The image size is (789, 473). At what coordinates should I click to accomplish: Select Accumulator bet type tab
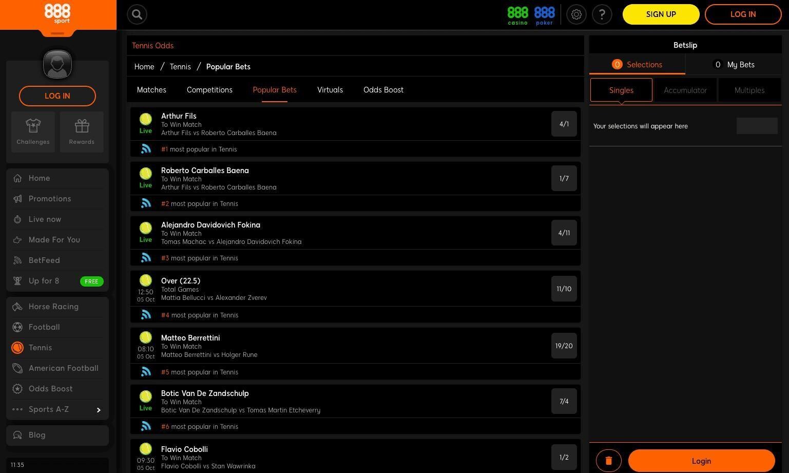(x=685, y=90)
